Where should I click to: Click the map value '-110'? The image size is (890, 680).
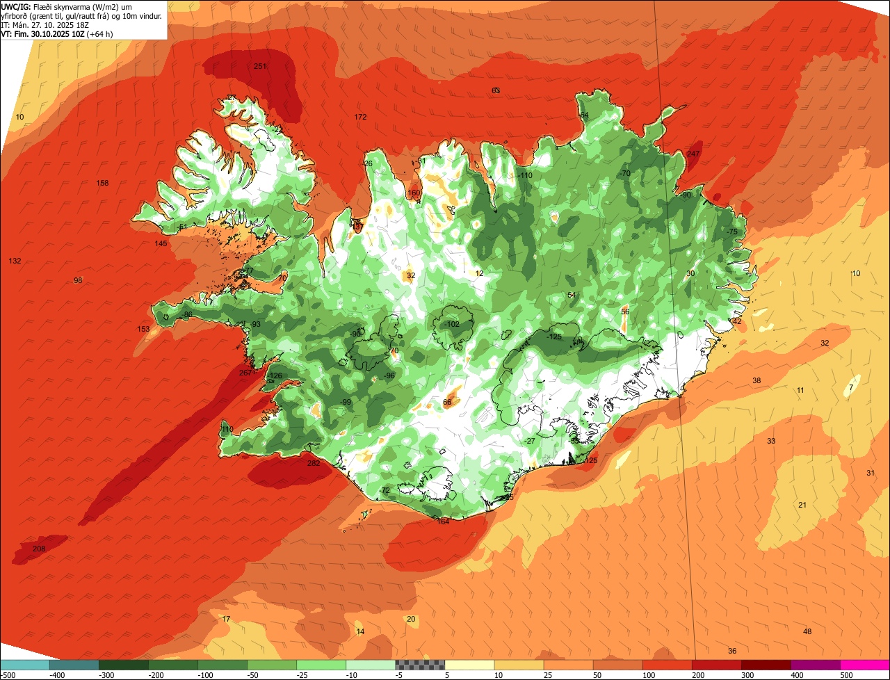[x=524, y=175]
